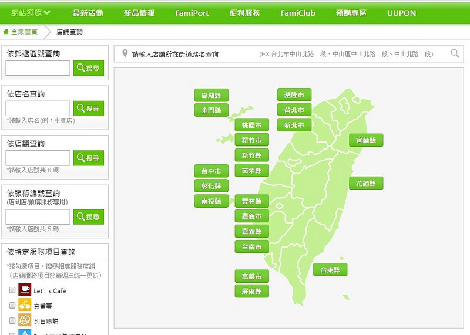The width and height of the screenshot is (470, 335).
Task: Click the Let's Café coffee cup icon
Action: pos(25,290)
